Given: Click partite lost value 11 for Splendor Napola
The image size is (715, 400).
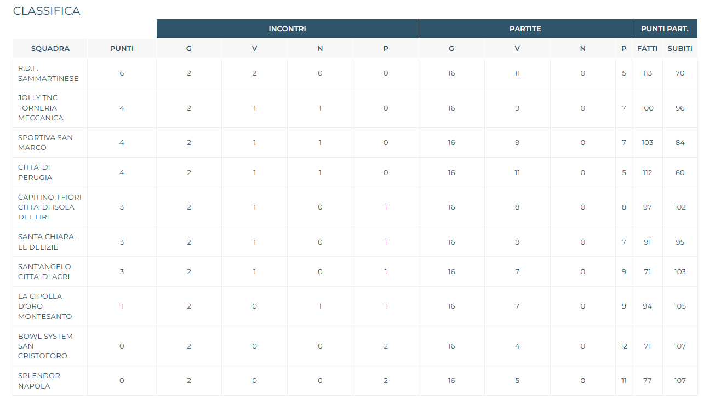Looking at the screenshot, I should pos(624,380).
